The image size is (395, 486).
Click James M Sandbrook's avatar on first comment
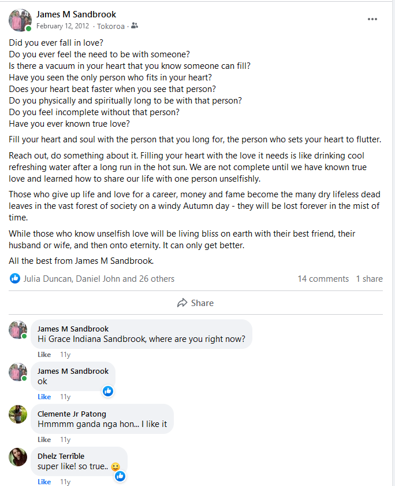pos(18,330)
